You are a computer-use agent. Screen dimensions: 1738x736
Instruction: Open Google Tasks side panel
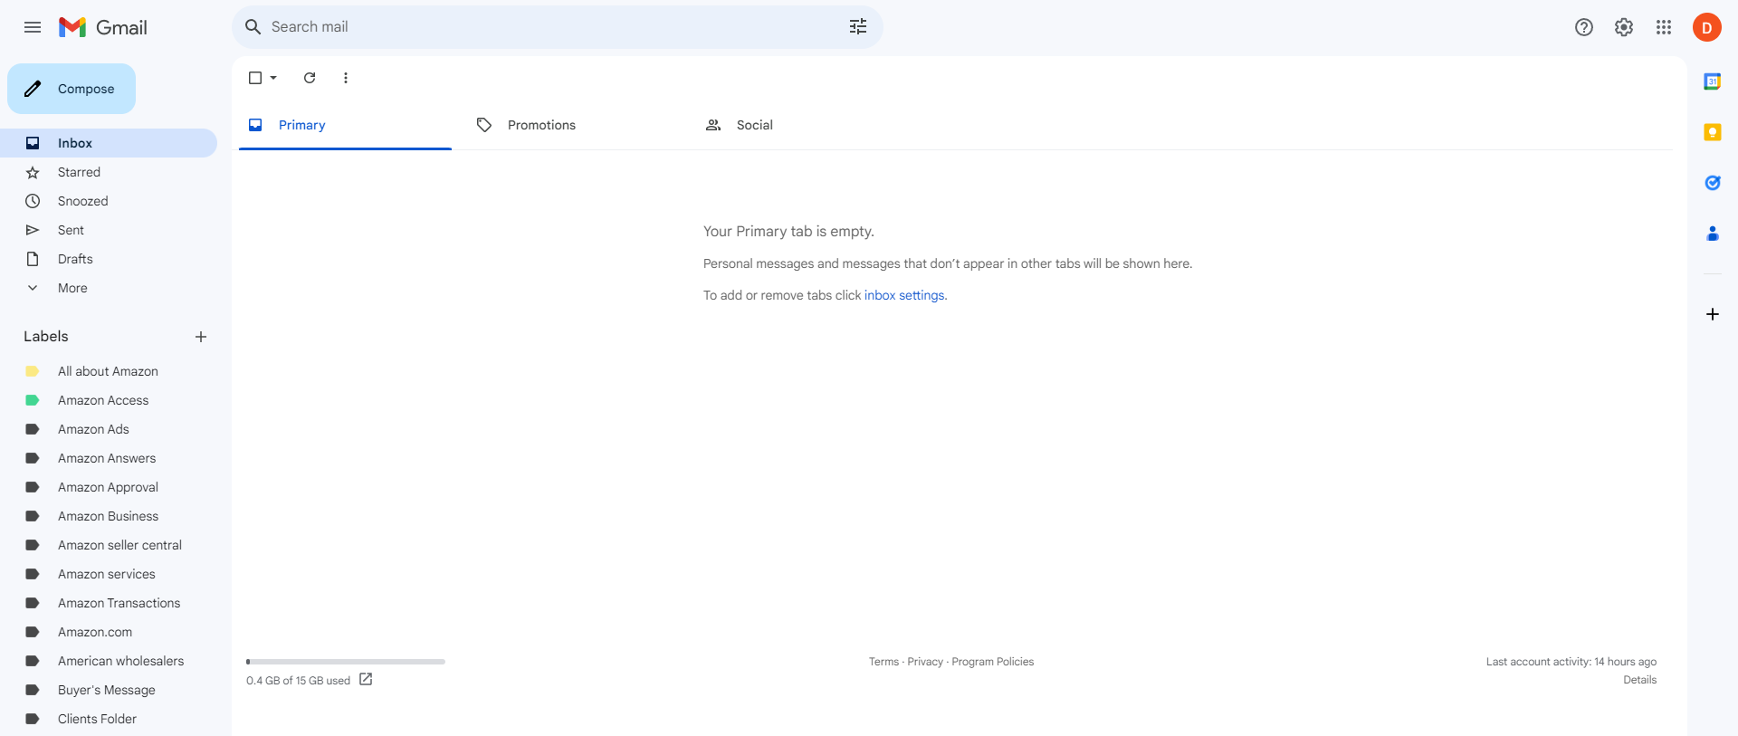click(1713, 183)
